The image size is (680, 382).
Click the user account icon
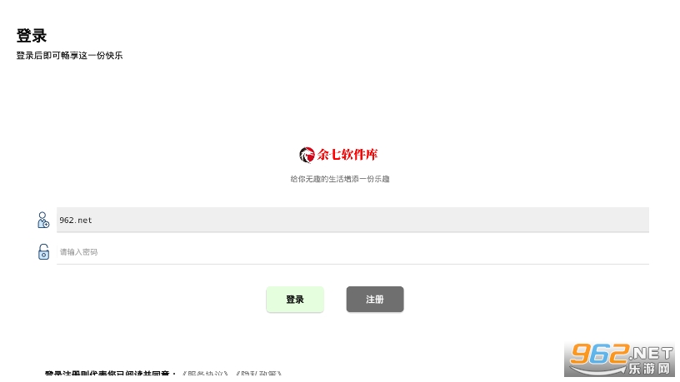[43, 220]
